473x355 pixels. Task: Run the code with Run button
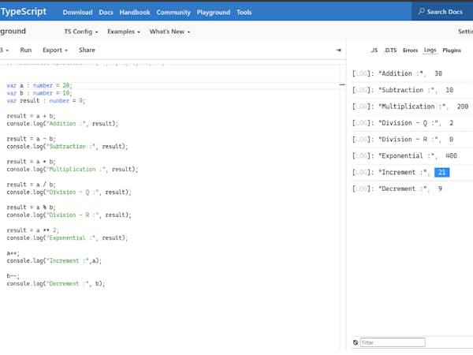pyautogui.click(x=26, y=50)
